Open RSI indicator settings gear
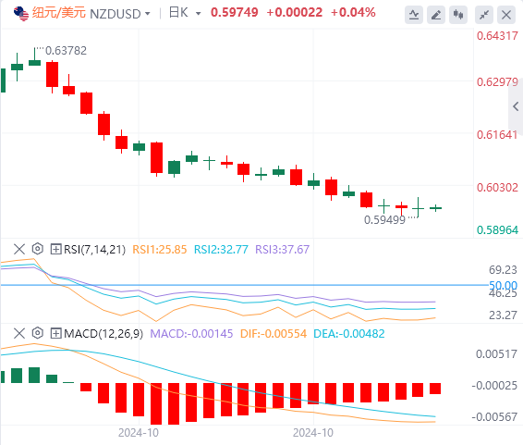This screenshot has width=523, height=445. point(38,249)
